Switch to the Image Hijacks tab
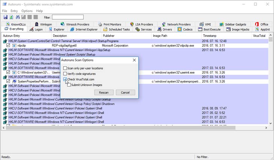This screenshot has height=160, width=274. 238,29
